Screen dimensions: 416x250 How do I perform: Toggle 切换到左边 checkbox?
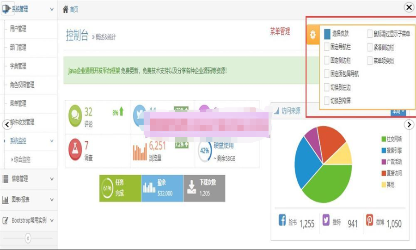tap(327, 87)
